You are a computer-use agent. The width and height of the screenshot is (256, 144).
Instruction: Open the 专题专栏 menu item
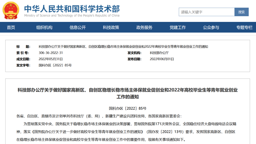click(x=244, y=27)
